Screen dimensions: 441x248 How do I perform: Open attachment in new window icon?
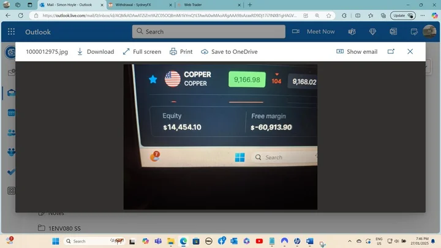pos(391,51)
